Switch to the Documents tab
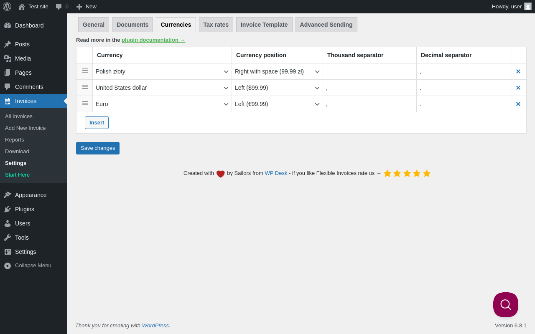This screenshot has height=334, width=535. (132, 25)
